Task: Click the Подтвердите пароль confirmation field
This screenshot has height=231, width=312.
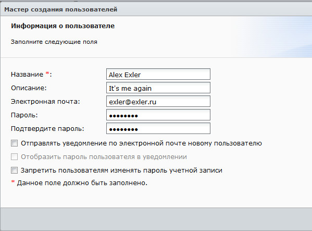Action: point(158,128)
